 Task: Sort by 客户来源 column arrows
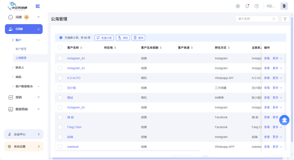(x=192, y=48)
